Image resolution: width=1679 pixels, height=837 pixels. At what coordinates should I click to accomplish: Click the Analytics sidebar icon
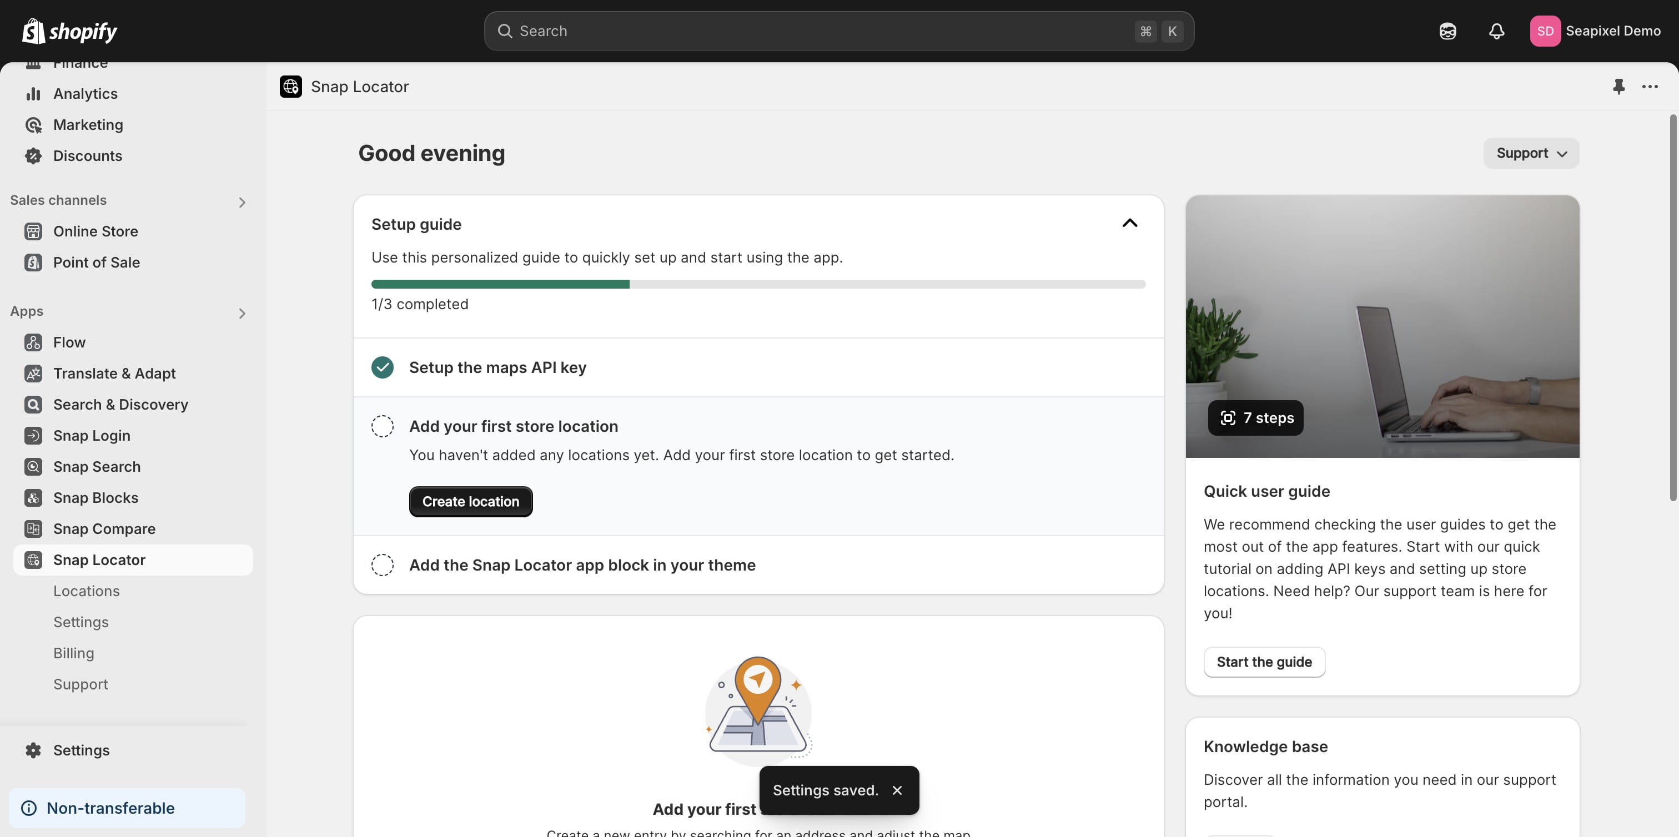pos(33,94)
